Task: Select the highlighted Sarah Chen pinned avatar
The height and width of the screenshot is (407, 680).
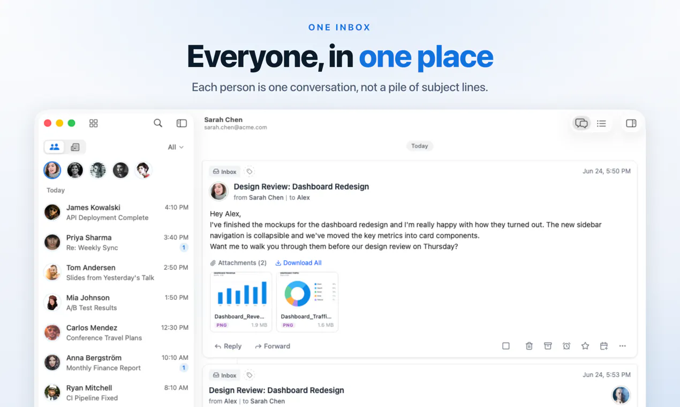Action: point(52,170)
